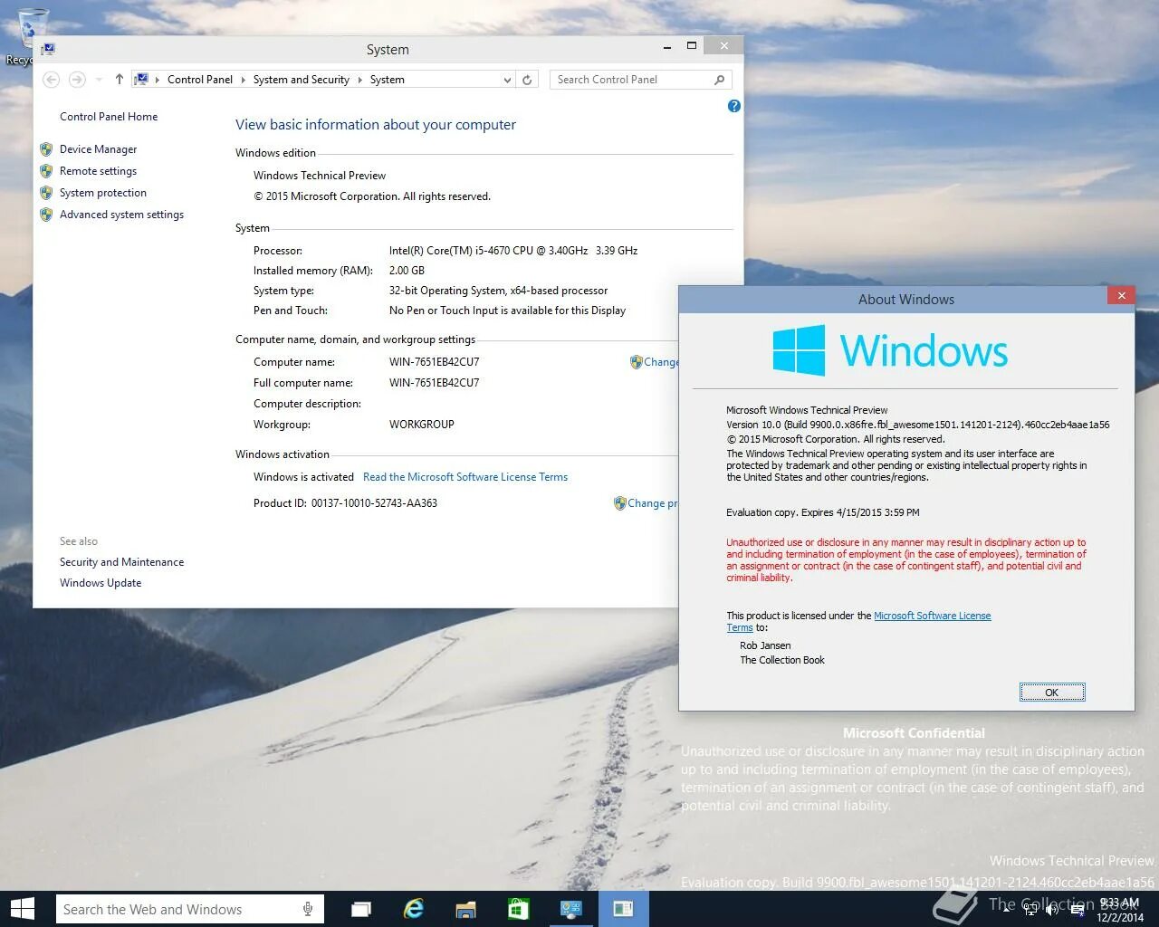
Task: Close the About Windows dialog
Action: click(x=1121, y=295)
